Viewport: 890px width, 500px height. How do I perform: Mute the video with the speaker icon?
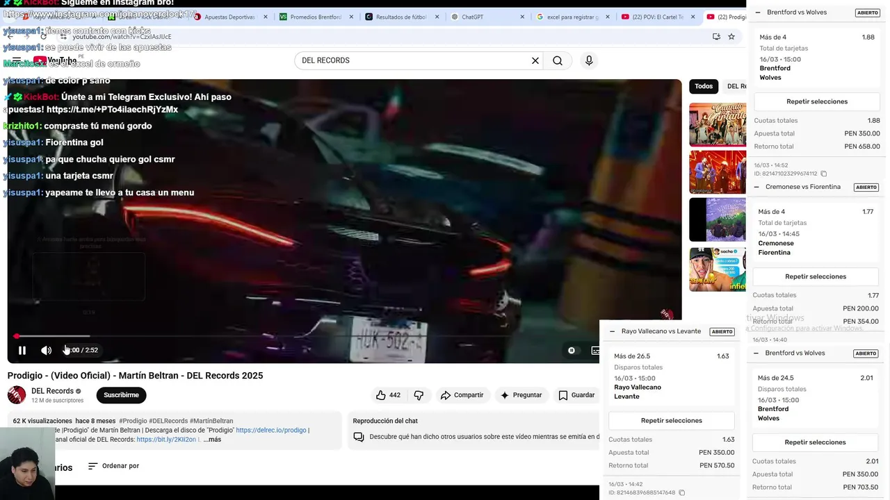click(46, 351)
